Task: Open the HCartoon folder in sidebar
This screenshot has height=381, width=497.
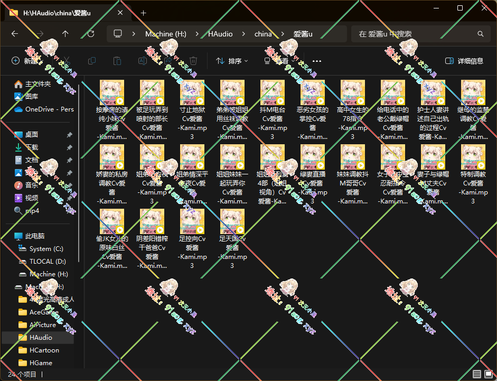Action: (44, 350)
